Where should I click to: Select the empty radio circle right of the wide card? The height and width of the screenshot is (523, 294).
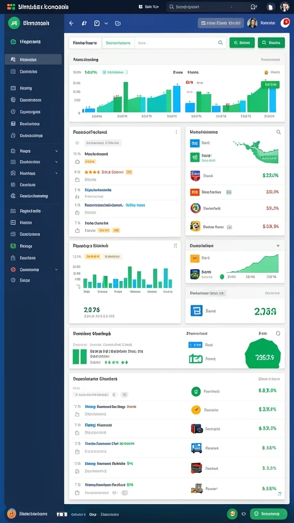[278, 333]
